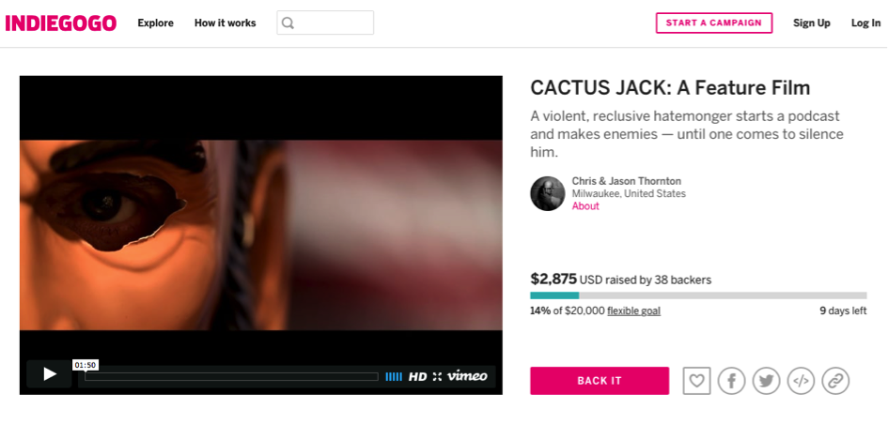Open the Vimeo logo link
Screen dimensions: 888x424
(467, 376)
